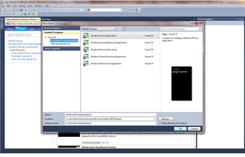
Task: Click the Windows Phone Databound Application icon
Action: tap(86, 42)
